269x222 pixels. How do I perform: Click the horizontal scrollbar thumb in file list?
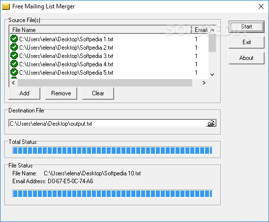(x=105, y=83)
